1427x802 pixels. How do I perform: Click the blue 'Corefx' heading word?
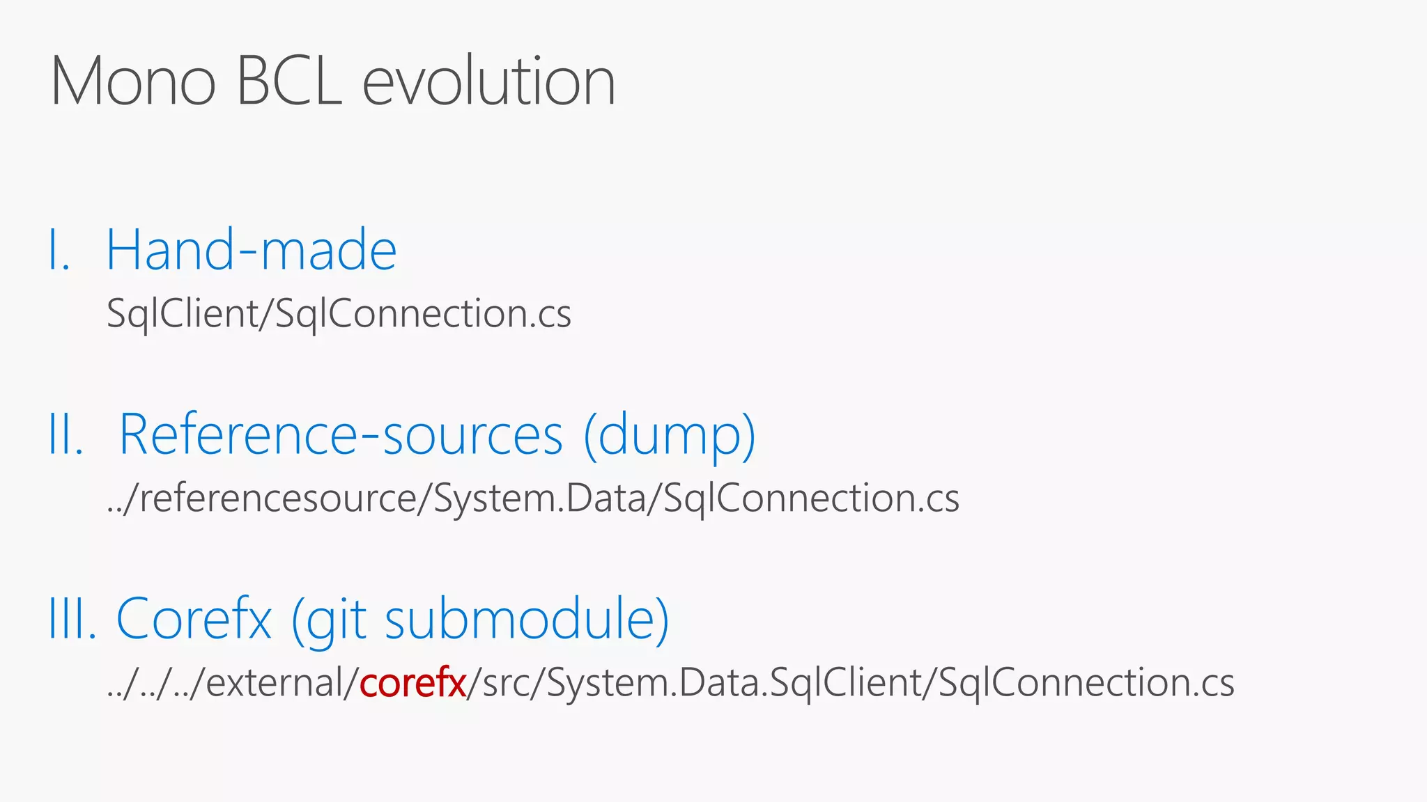coord(194,619)
